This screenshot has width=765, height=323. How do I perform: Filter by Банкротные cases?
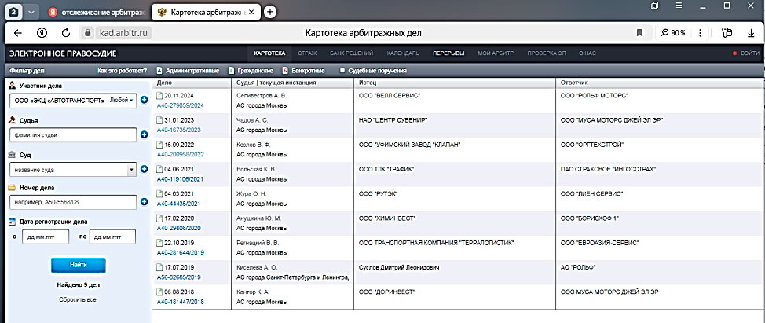pyautogui.click(x=303, y=71)
